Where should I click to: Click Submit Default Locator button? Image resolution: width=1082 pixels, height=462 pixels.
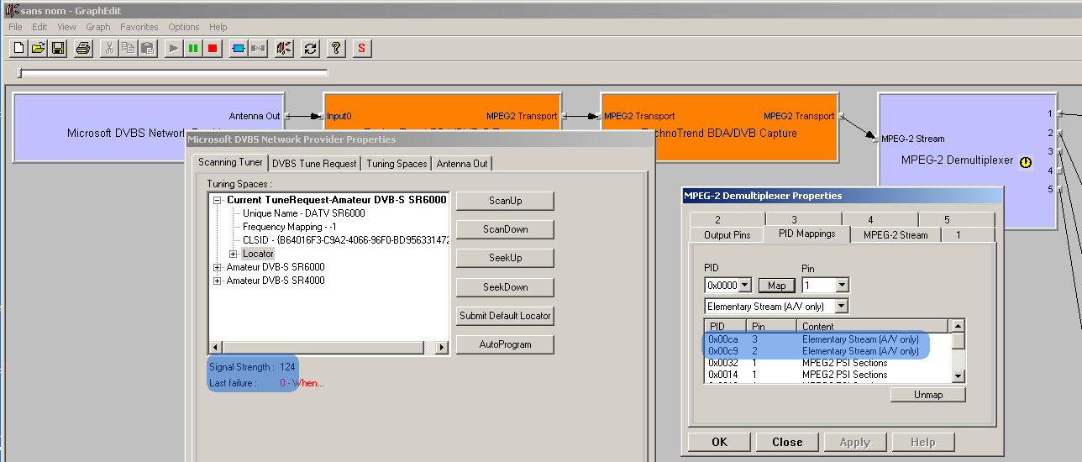tap(505, 316)
